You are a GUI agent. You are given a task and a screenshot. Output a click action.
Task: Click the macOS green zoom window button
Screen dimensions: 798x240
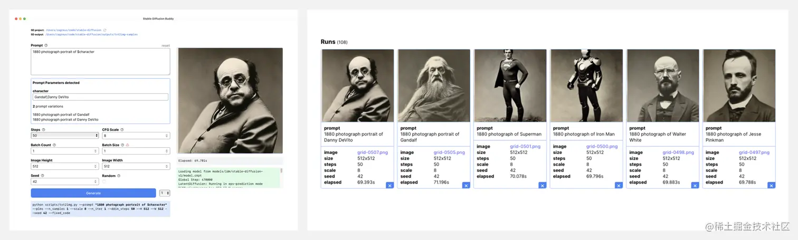pos(24,18)
